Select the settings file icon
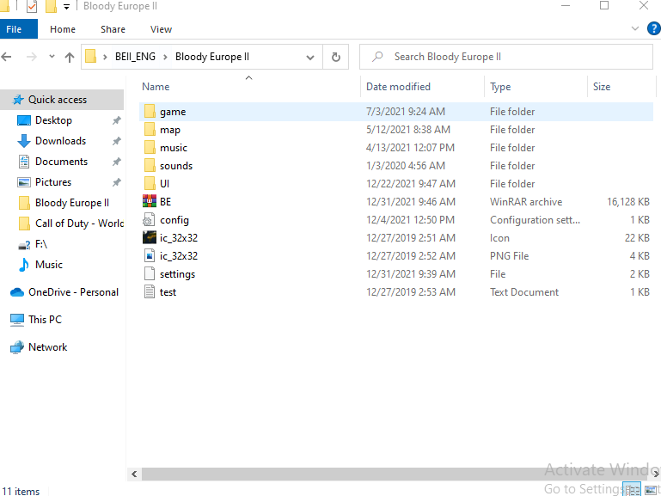 150,274
